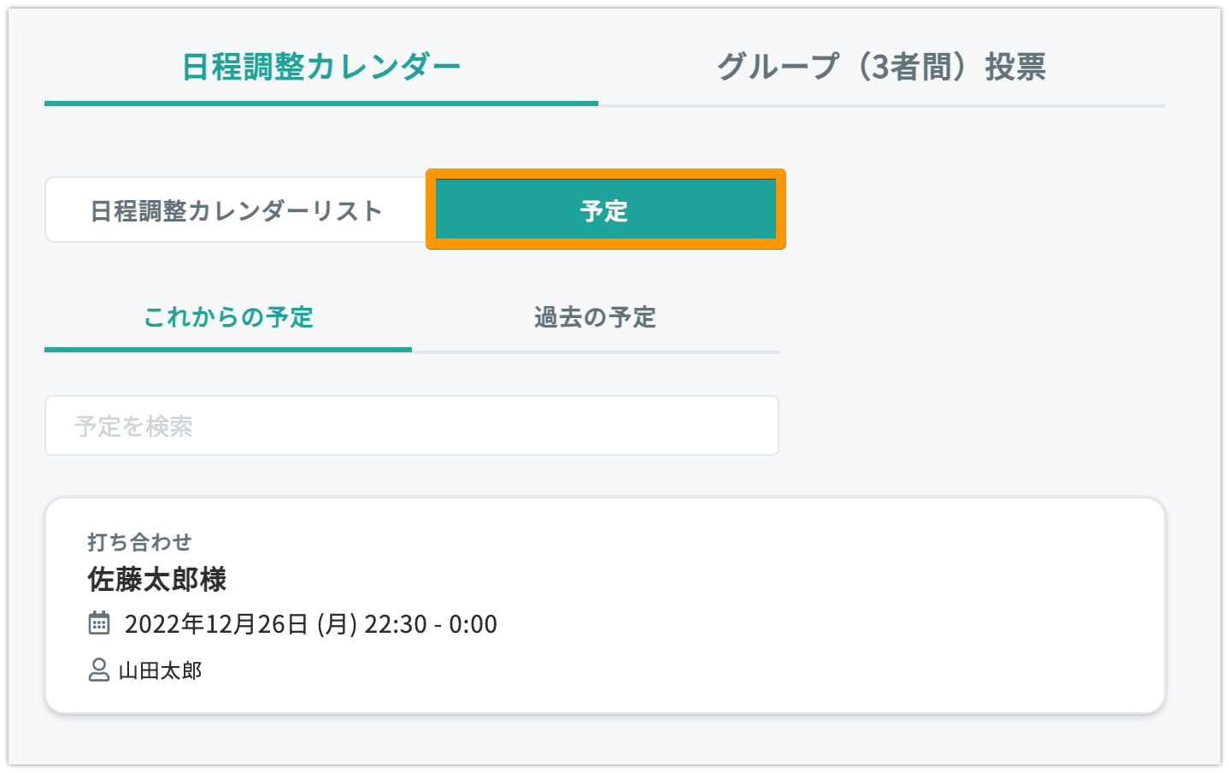Show the 過去の予定 sub-tab
Image resolution: width=1229 pixels, height=773 pixels.
pyautogui.click(x=595, y=317)
